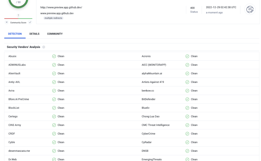Viewport: 261px width, 161px height.
Task: Click the AlienVault vendor name
Action: tap(14, 73)
